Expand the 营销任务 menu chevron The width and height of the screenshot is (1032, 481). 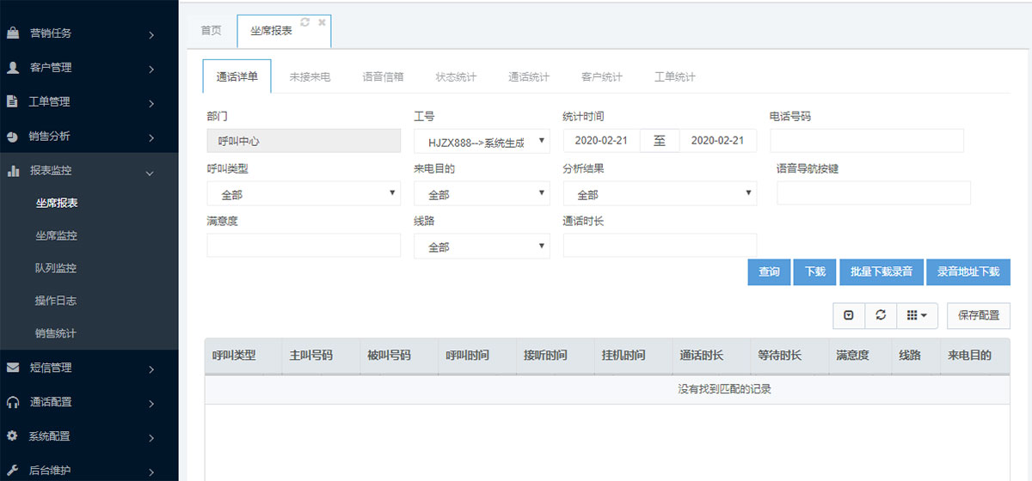coord(150,35)
